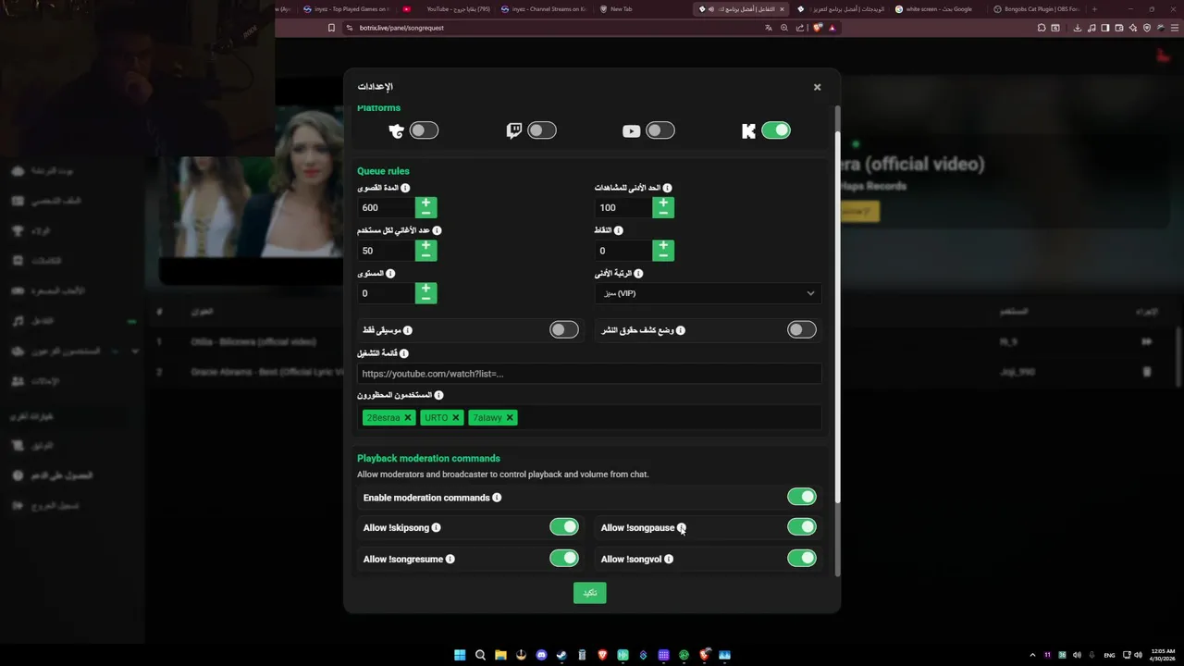This screenshot has width=1184, height=666.
Task: Click info icon next to Allow !songvol
Action: pyautogui.click(x=669, y=560)
